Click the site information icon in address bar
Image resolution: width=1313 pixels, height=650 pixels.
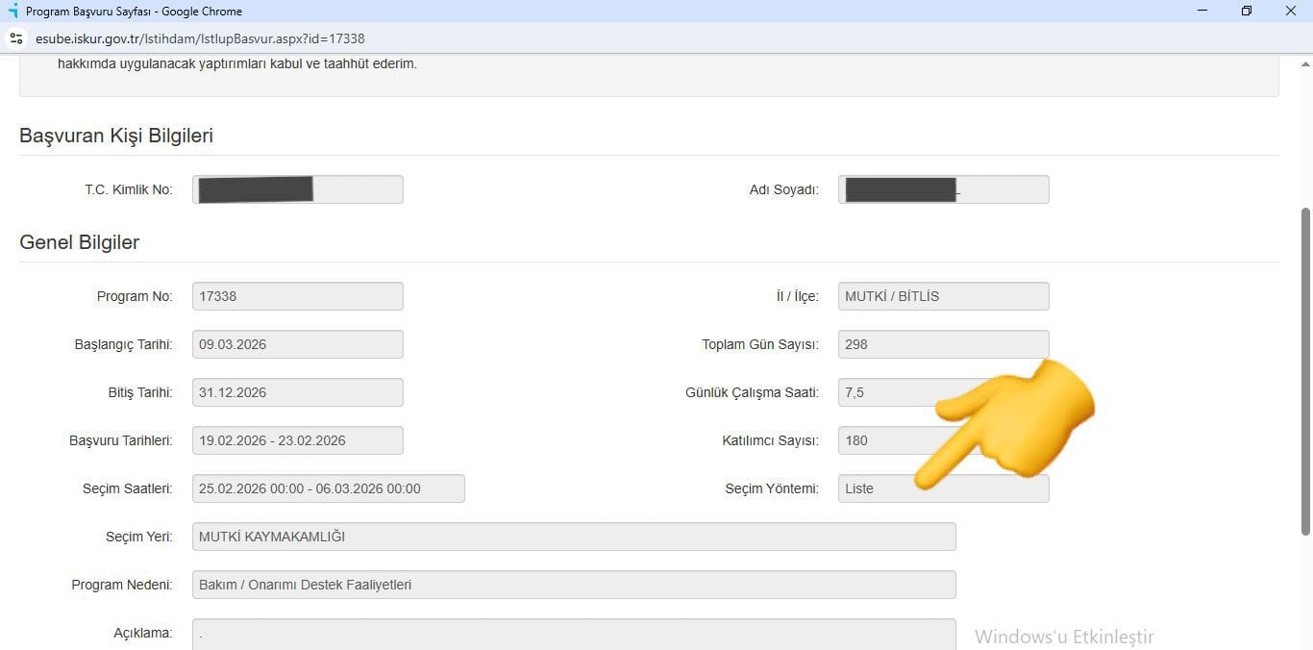[15, 38]
